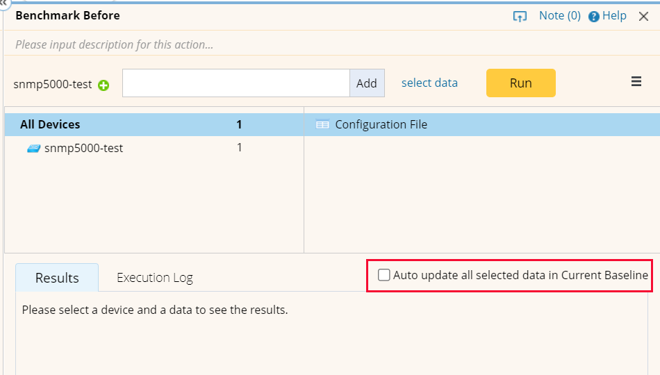Click the blue Help question mark icon
Screen dimensions: 660x375
point(594,17)
